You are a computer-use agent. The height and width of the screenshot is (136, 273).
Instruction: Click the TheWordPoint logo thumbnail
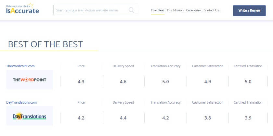(x=30, y=80)
